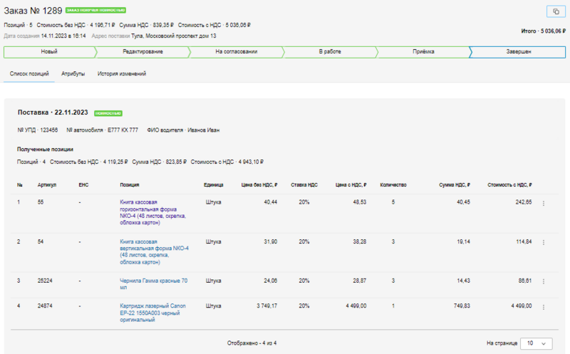Select the На согласовании status step
The image size is (570, 354).
pos(236,52)
